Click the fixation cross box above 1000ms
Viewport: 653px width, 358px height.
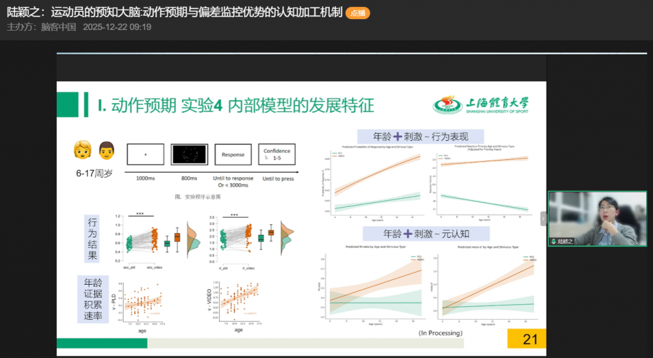pyautogui.click(x=145, y=154)
